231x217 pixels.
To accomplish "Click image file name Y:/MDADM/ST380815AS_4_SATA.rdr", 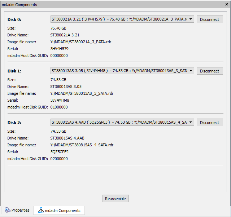I will pyautogui.click(x=82, y=145).
